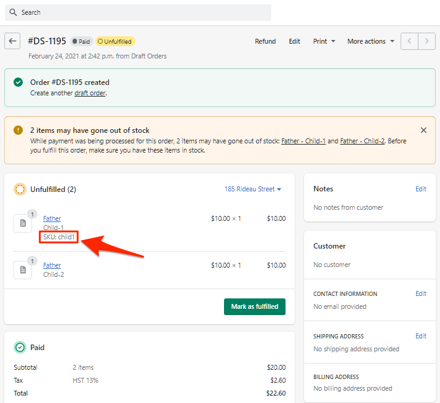Image resolution: width=440 pixels, height=403 pixels.
Task: Click No shipping address provided text
Action: [x=356, y=349]
